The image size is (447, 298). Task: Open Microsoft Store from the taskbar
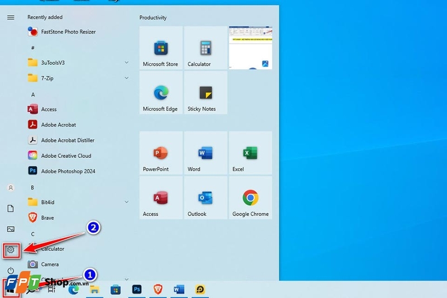(x=116, y=290)
